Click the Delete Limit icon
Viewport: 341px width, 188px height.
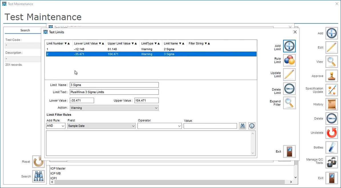(x=289, y=89)
